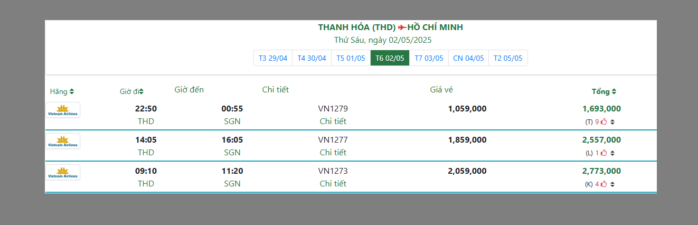Show Chi tiết for flight VN1273
698x225 pixels.
(333, 184)
